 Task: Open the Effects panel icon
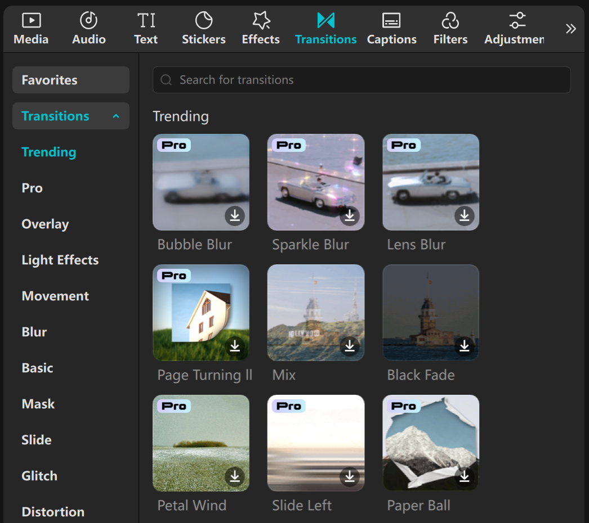(261, 20)
